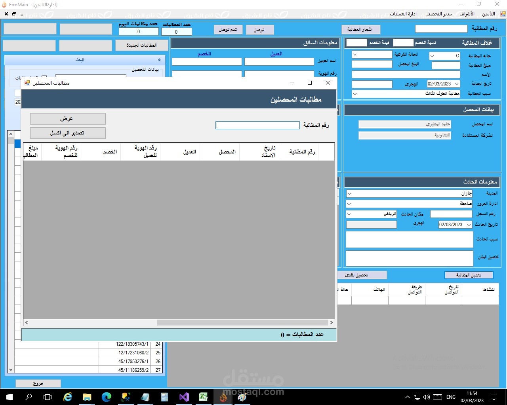507x405 pixels.
Task: Minimize the inner MDI child window
Action: (21, 14)
